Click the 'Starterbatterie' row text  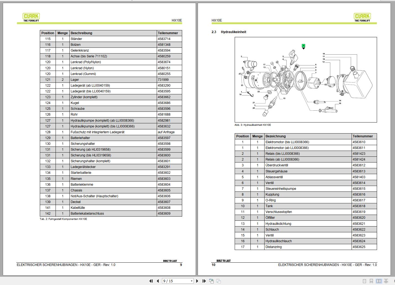point(81,173)
